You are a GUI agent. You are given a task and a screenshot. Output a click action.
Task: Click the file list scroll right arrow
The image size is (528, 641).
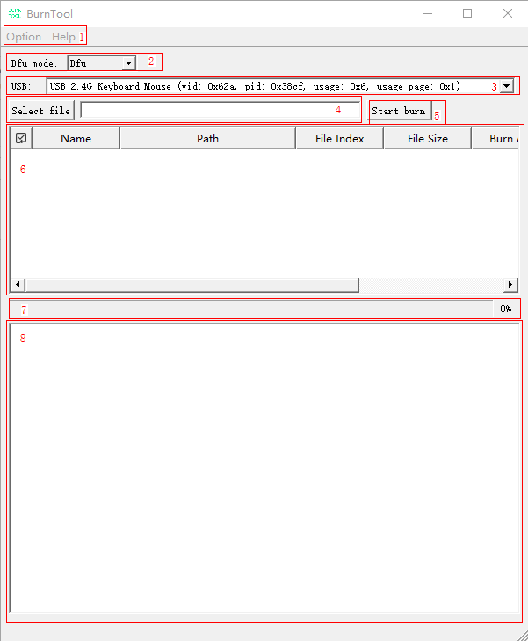pyautogui.click(x=510, y=285)
